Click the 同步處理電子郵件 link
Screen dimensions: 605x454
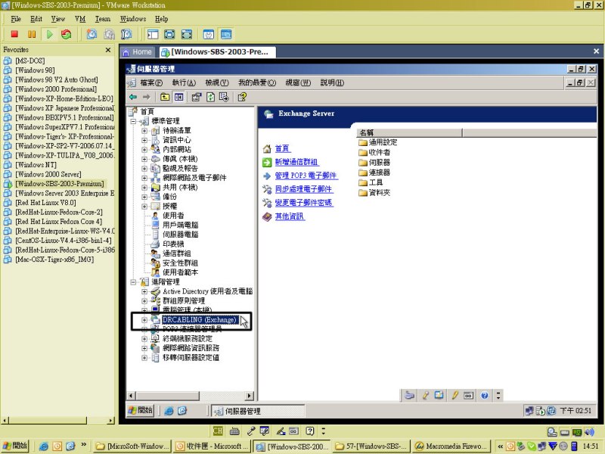(304, 189)
